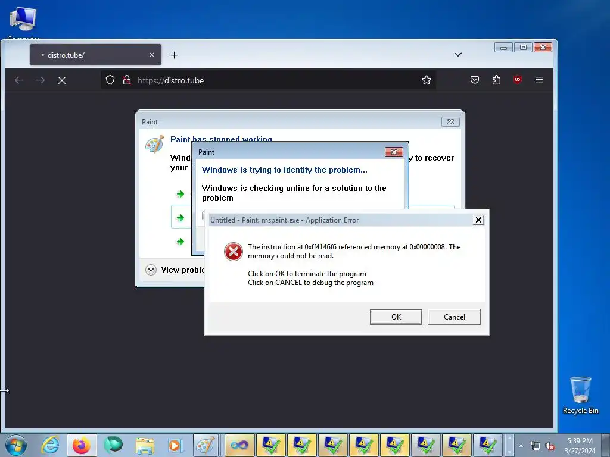Open Windows Media Player from the taskbar

coord(175,445)
